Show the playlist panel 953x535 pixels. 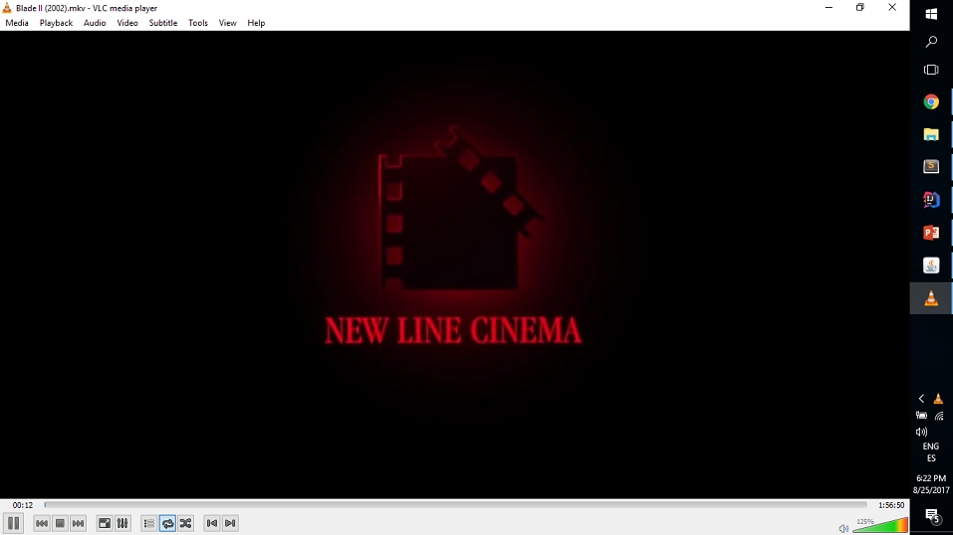(x=149, y=523)
